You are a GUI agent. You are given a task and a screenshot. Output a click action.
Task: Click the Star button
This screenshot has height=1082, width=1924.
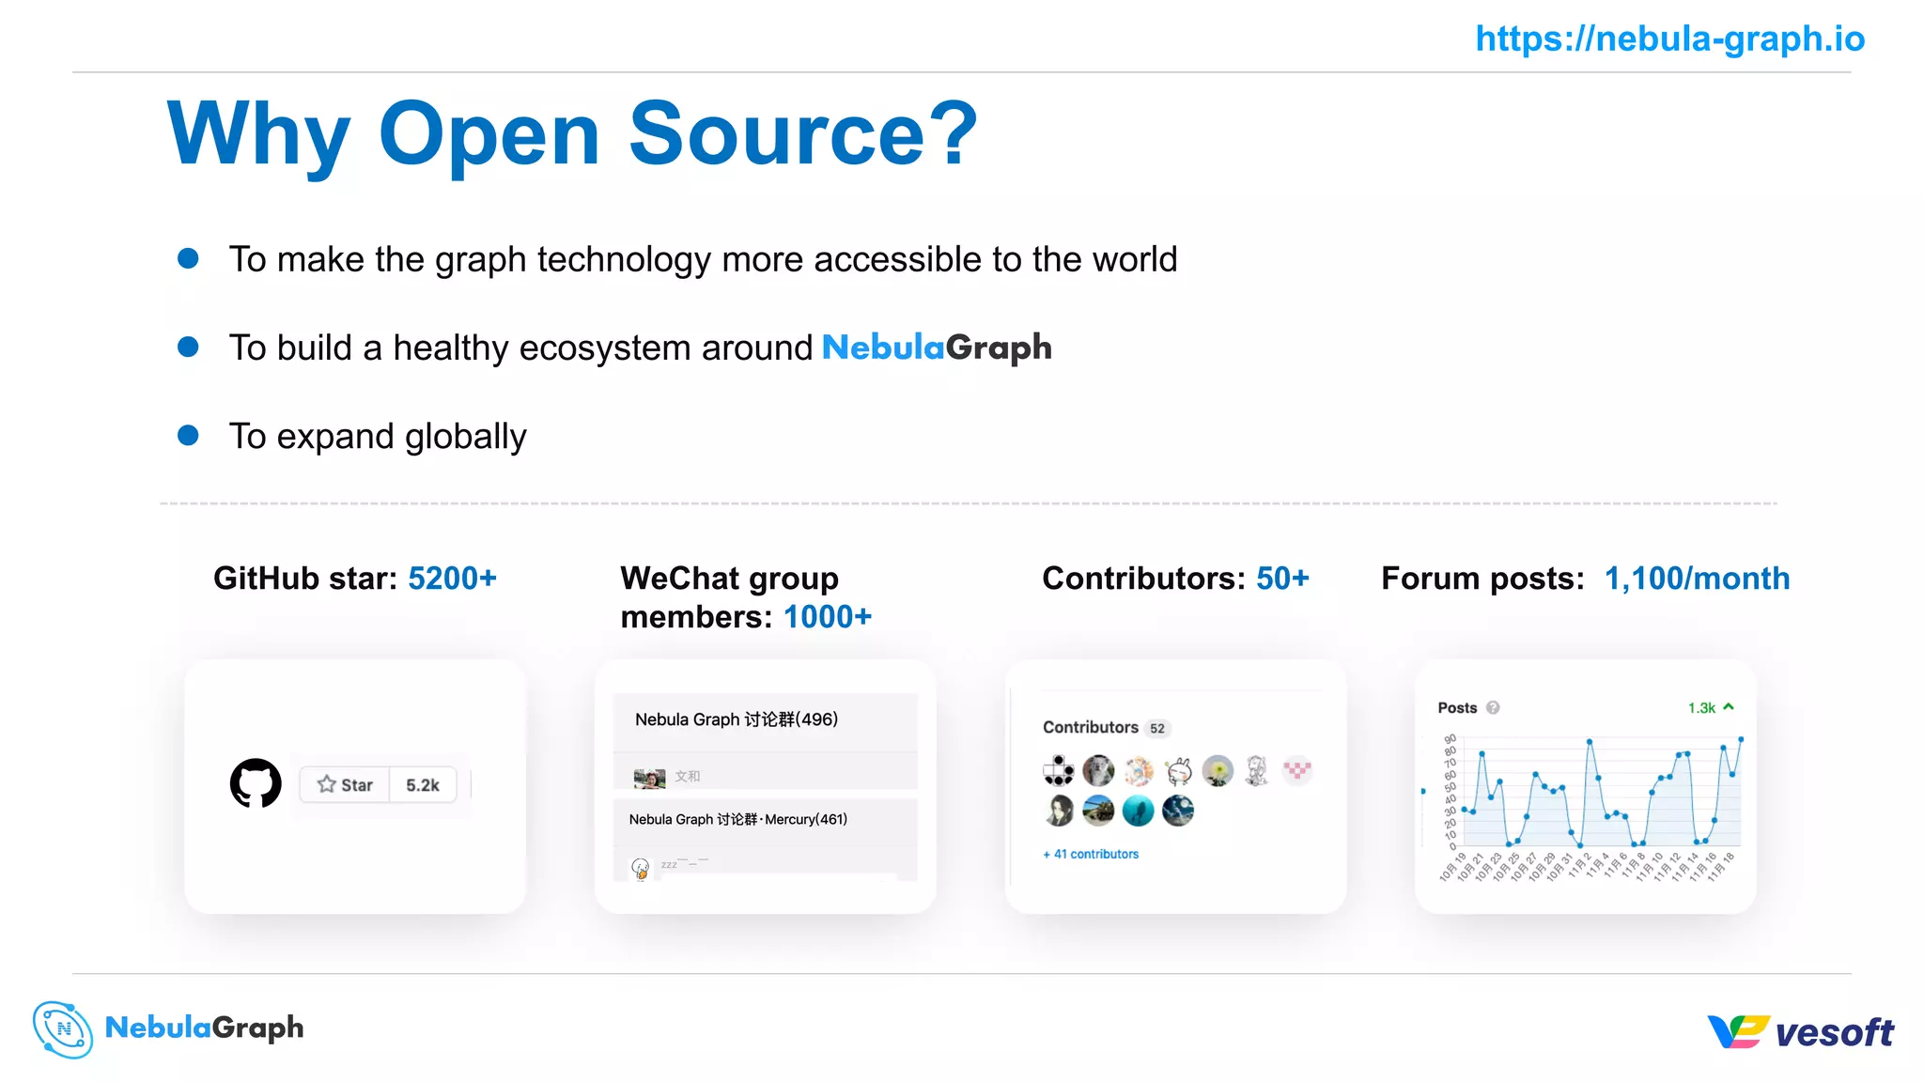(345, 784)
